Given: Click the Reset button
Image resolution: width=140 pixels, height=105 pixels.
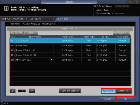Looking at the screenshot, I should pos(31,33).
